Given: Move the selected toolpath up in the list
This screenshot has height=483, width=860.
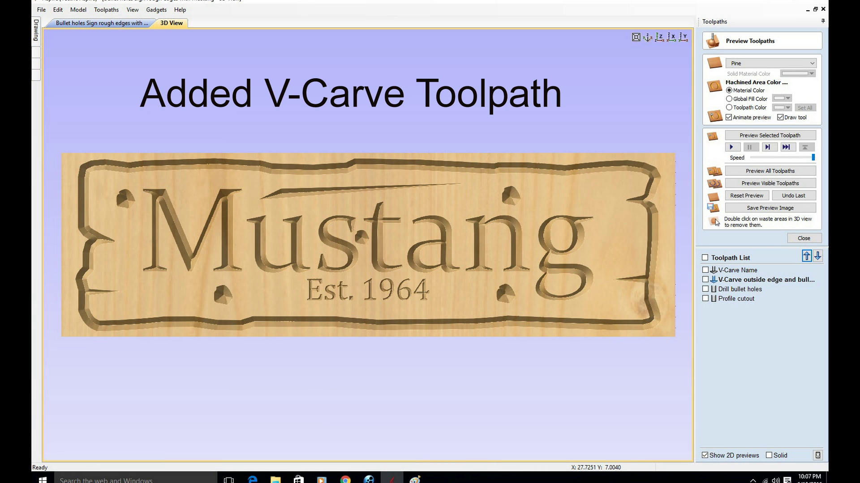Looking at the screenshot, I should (807, 256).
